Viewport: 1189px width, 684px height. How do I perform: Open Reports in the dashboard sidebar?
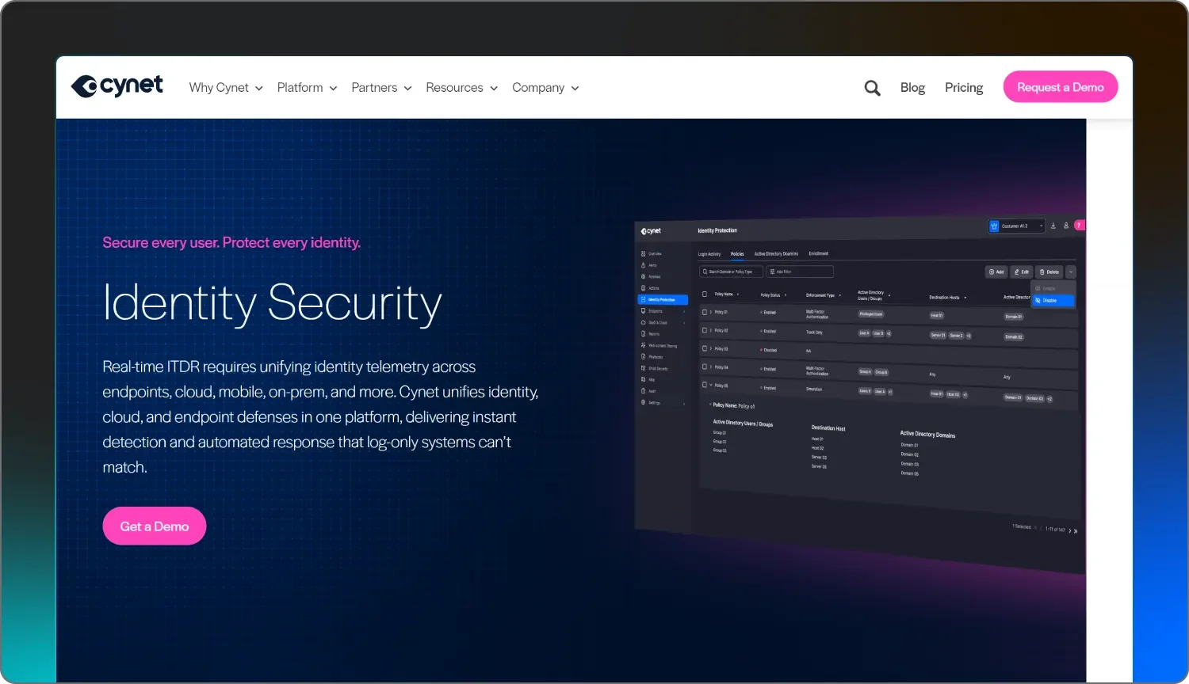pos(650,334)
